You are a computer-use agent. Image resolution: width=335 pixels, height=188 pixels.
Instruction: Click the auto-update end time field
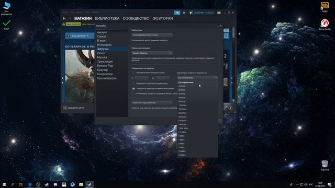[163, 78]
